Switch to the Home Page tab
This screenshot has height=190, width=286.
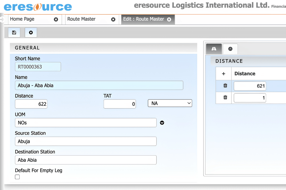pyautogui.click(x=22, y=19)
